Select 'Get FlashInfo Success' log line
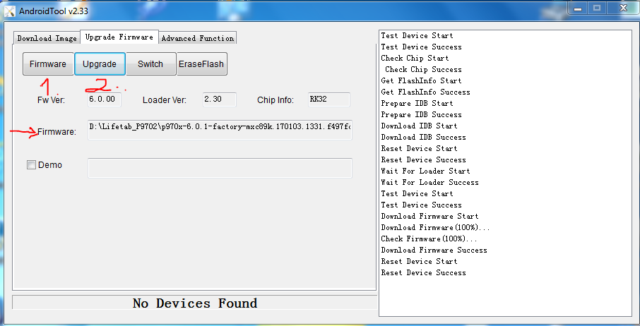The width and height of the screenshot is (640, 326). tap(425, 92)
